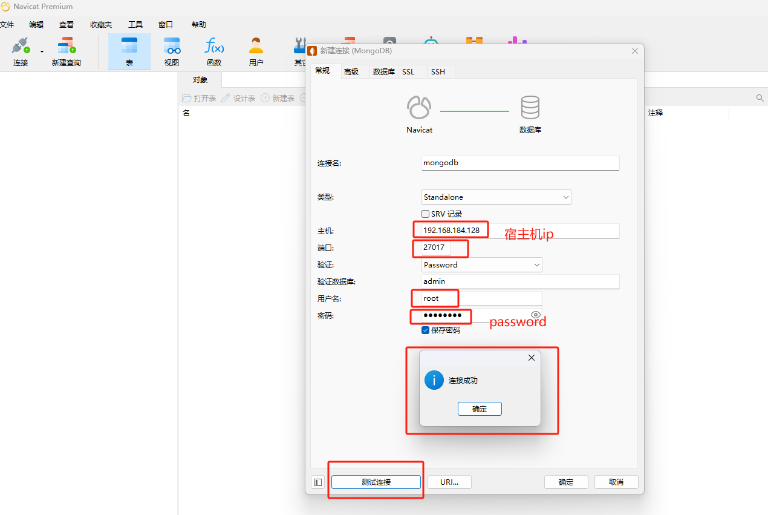Toggle the SRV 记录 checkbox
Screen dimensions: 768x515
[x=425, y=214]
